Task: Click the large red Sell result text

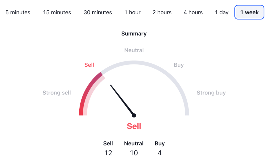Action: 134,126
